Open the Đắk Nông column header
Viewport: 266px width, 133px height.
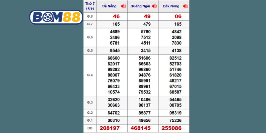[x=171, y=6]
